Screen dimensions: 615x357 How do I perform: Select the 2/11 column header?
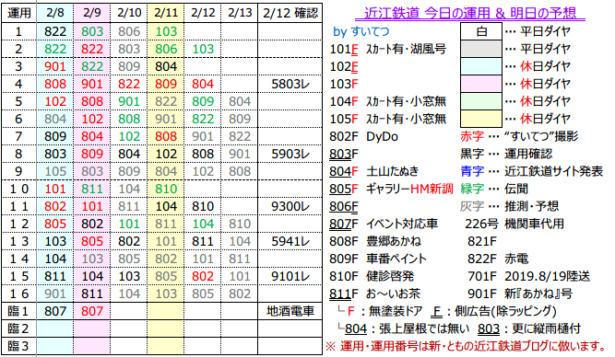(166, 13)
